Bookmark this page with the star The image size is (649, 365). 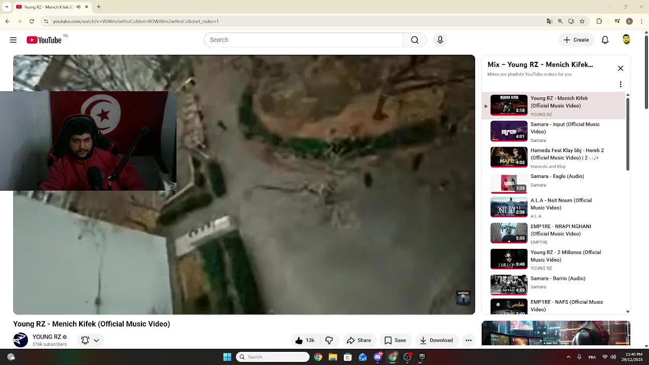(582, 21)
